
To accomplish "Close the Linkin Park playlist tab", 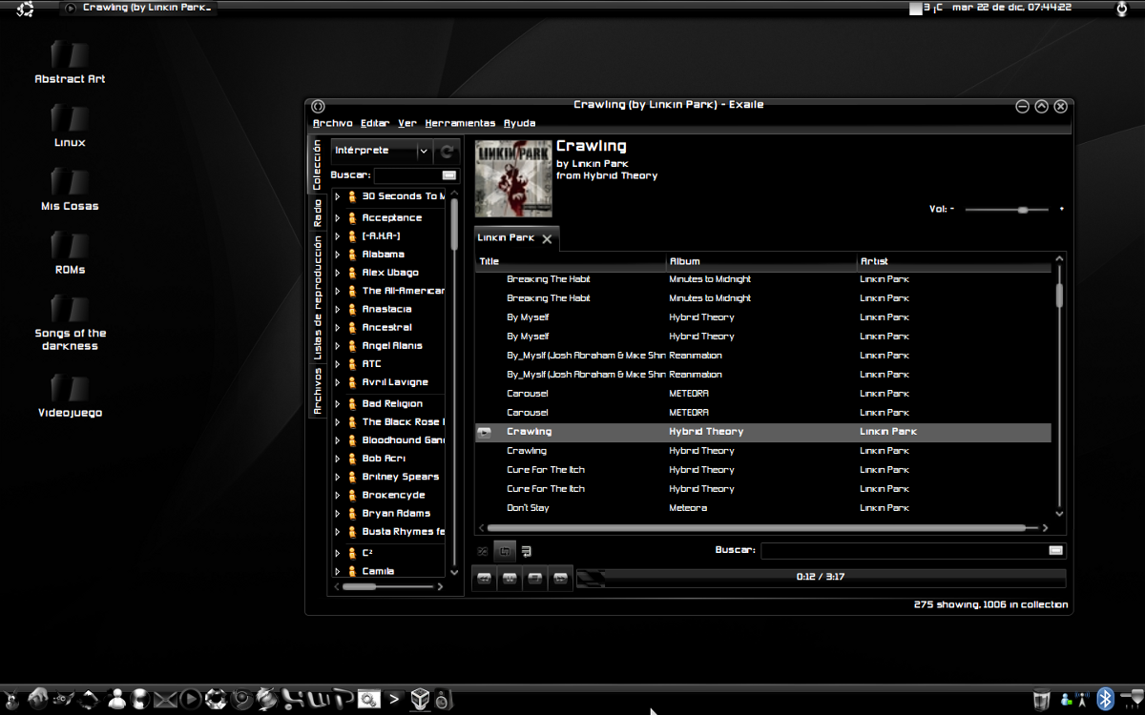I will tap(547, 239).
